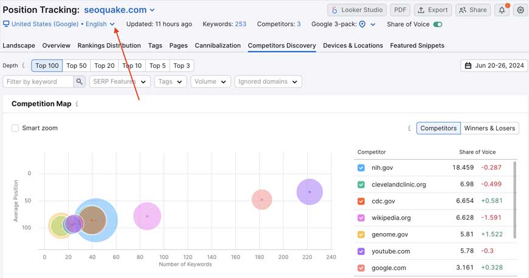Open the seoquake.com project dropdown

pos(119,10)
